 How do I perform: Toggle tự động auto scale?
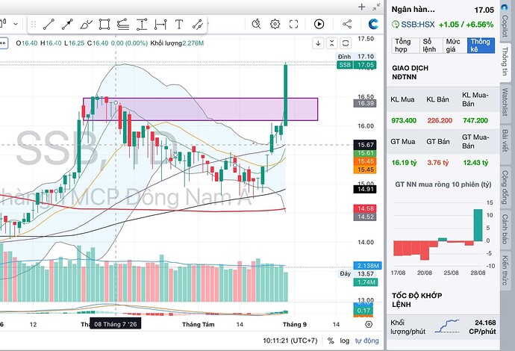(367, 341)
